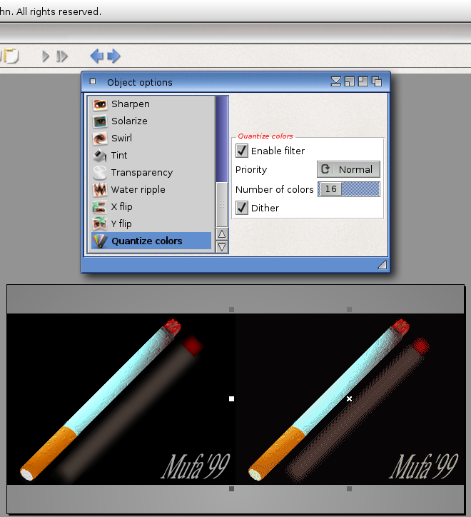Select the Sharpen filter icon
471x517 pixels.
coord(100,104)
